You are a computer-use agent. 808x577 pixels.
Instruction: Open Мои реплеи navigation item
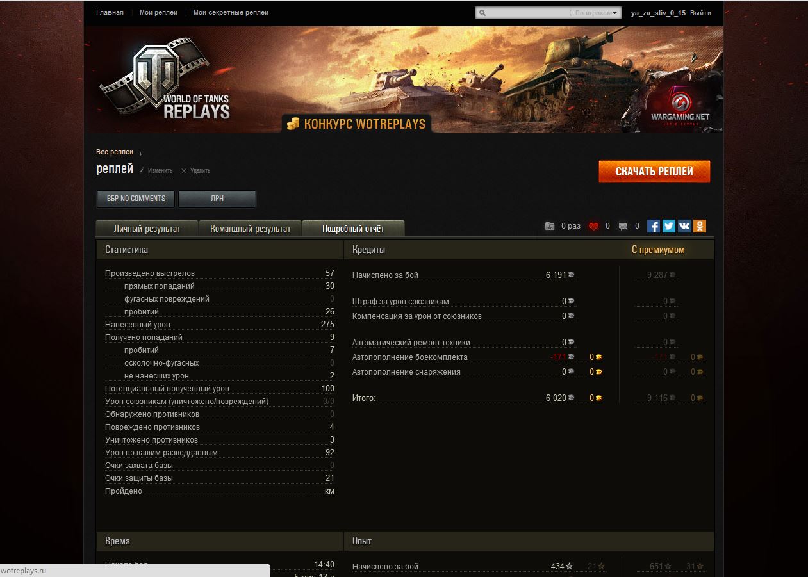click(x=158, y=12)
